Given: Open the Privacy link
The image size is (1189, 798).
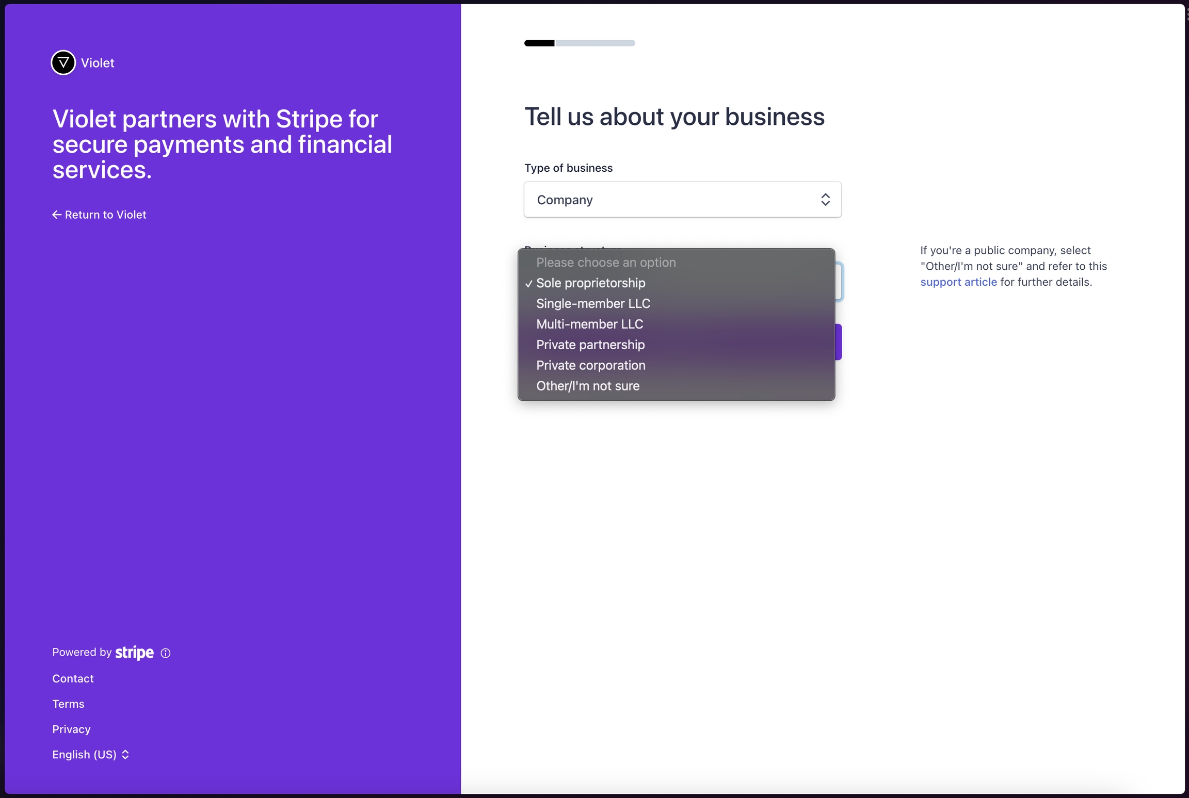Looking at the screenshot, I should click(x=71, y=729).
